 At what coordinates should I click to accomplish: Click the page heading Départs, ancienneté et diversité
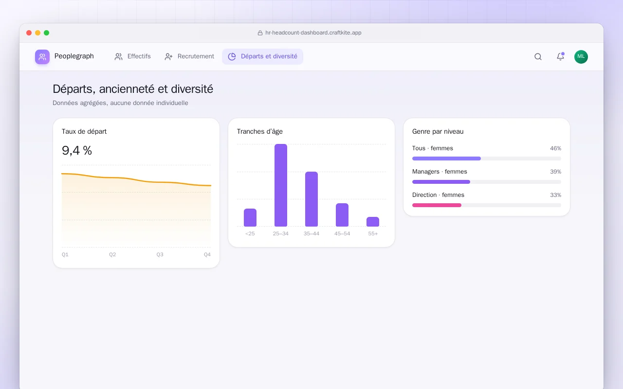click(x=133, y=89)
